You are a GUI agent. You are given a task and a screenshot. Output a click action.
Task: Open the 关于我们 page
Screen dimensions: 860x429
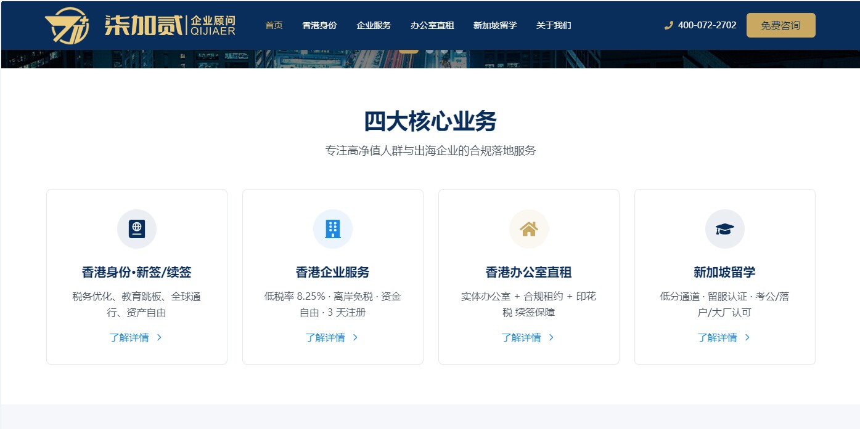(554, 25)
